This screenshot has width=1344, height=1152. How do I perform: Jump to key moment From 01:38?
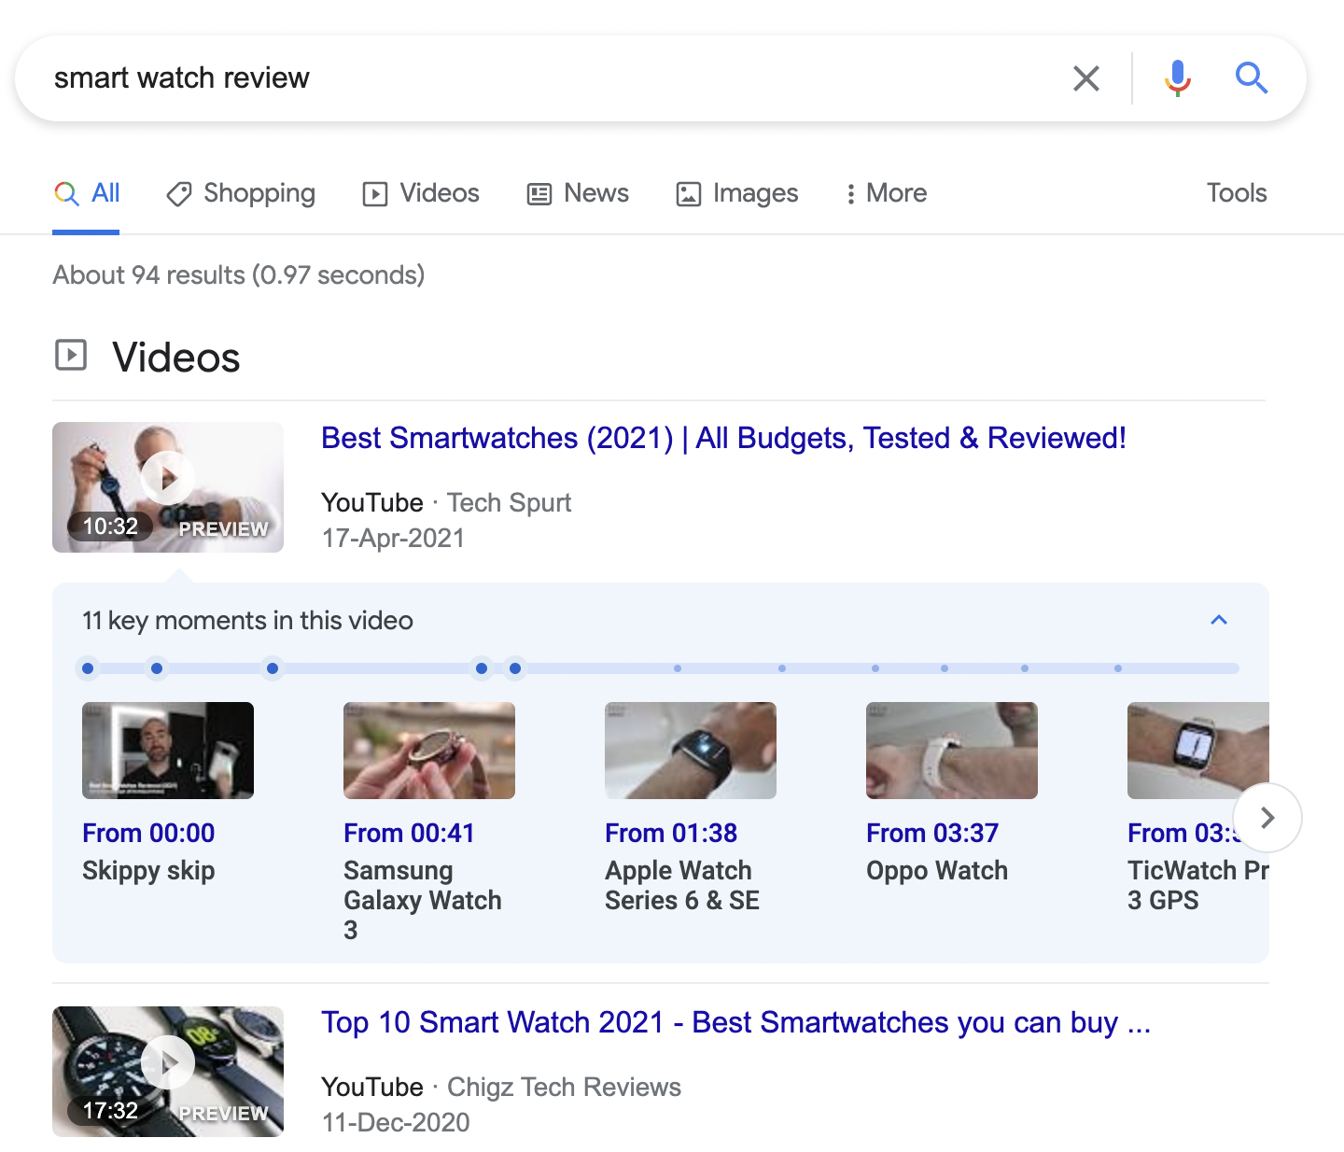coord(671,833)
